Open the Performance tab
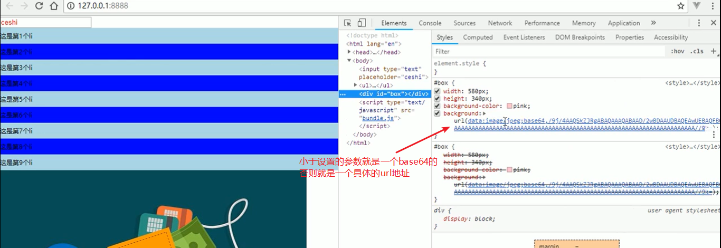The width and height of the screenshot is (721, 248). (542, 23)
